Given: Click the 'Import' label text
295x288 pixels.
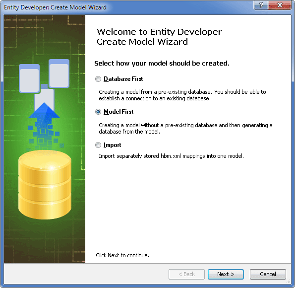Looking at the screenshot, I should point(113,145).
